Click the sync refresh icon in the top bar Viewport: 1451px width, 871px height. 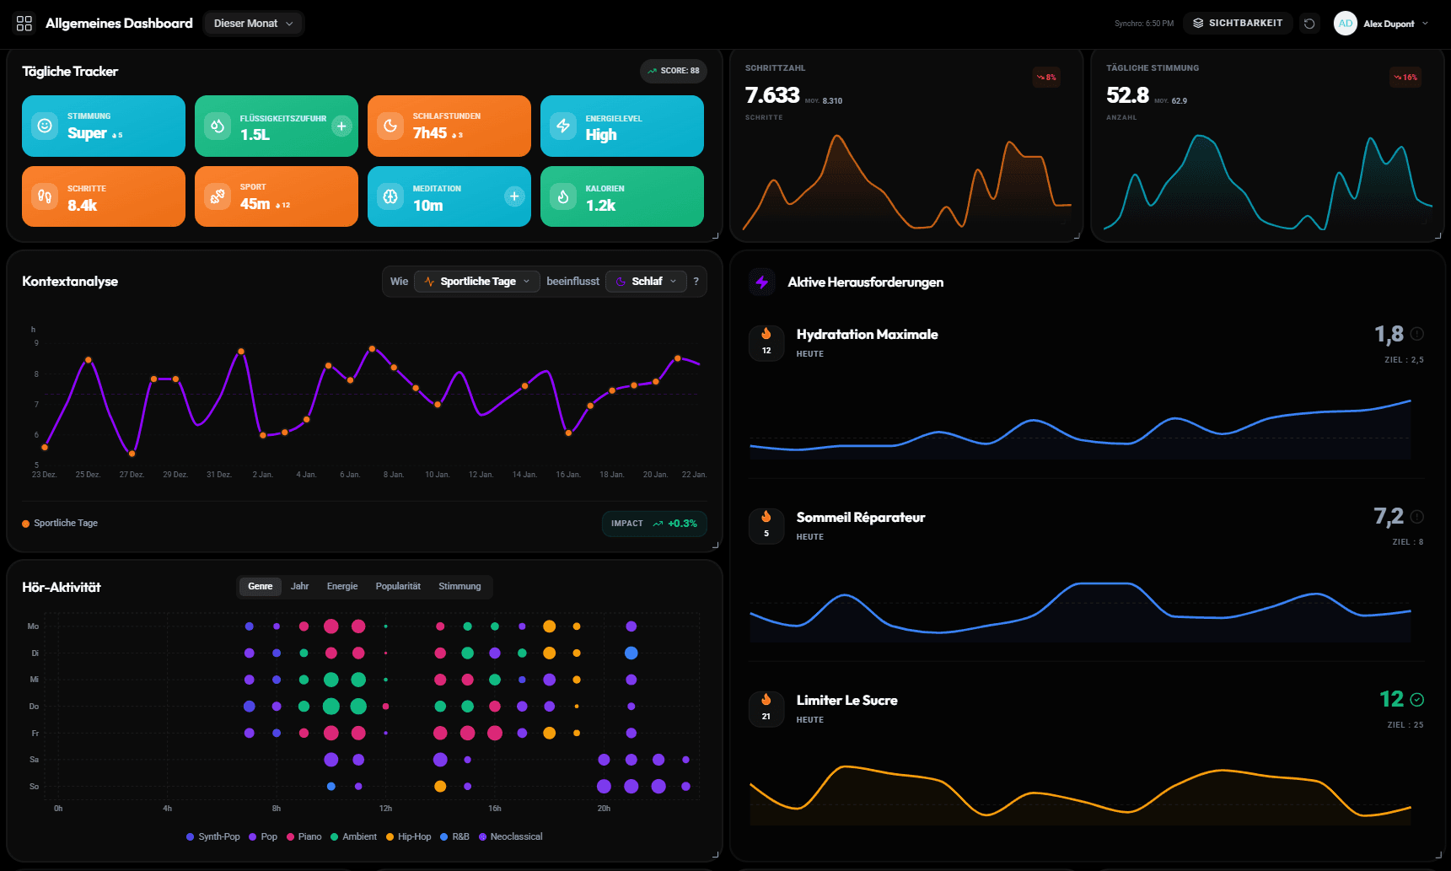click(1309, 23)
